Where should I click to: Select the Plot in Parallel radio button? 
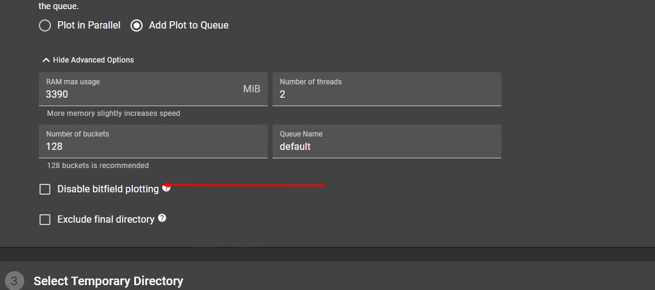coord(45,25)
